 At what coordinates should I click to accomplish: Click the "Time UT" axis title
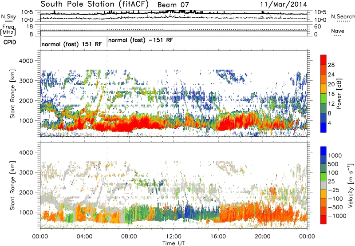point(174,243)
